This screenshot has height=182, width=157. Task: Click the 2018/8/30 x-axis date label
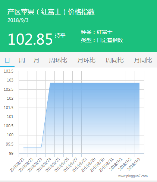point(98,165)
